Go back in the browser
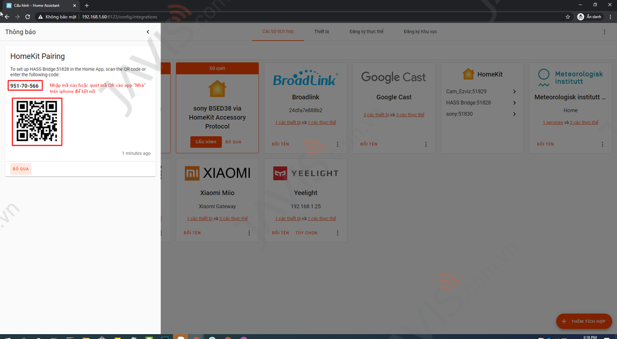The image size is (617, 339). 7,17
